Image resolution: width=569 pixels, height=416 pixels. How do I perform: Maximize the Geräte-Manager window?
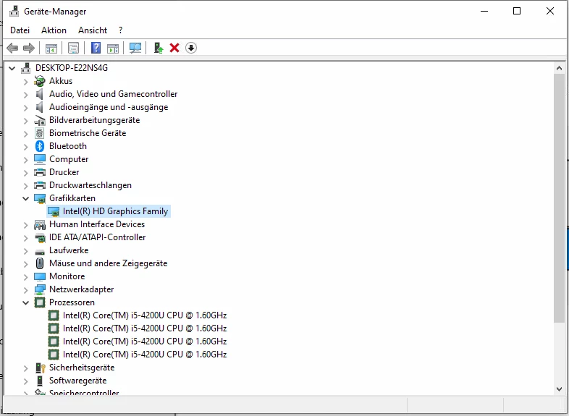coord(517,12)
